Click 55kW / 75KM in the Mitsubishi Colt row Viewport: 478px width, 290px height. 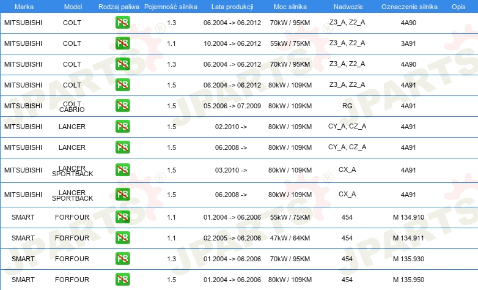(290, 43)
